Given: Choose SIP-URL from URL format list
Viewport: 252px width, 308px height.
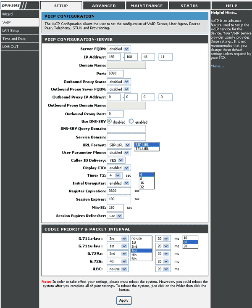Looking at the screenshot, I should 147,145.
